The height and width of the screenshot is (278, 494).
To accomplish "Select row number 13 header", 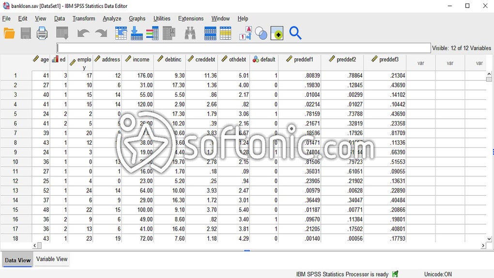I will coord(15,190).
